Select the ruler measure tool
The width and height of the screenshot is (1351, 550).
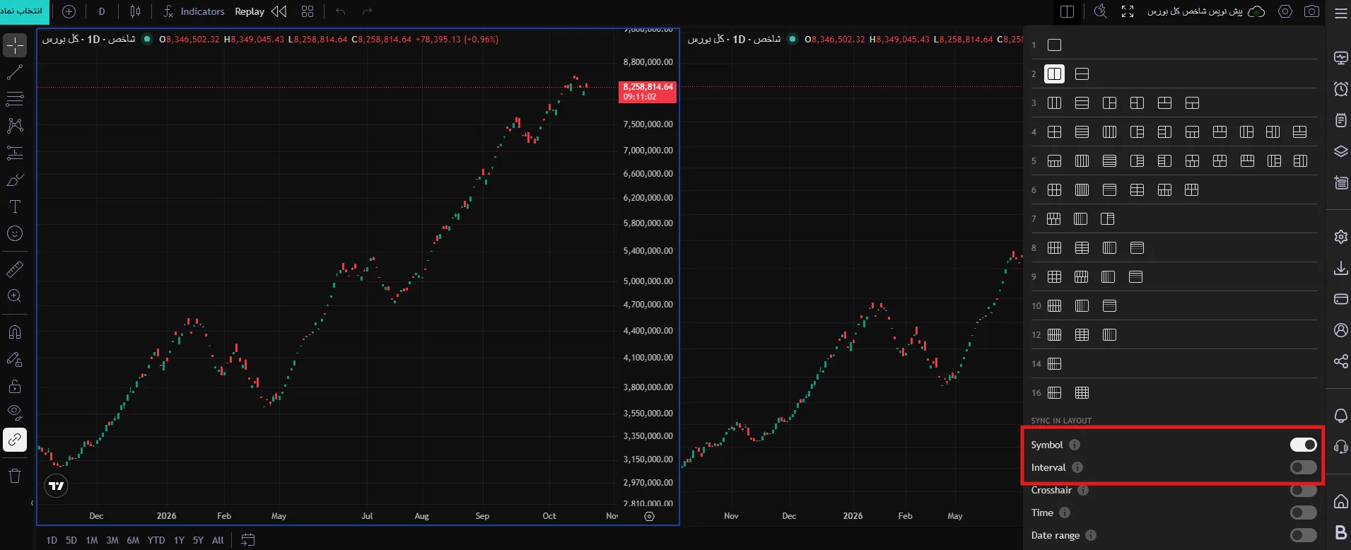coord(15,269)
